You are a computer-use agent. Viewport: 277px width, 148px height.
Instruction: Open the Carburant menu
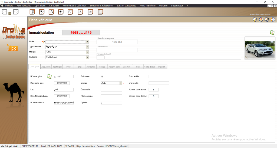click(x=54, y=5)
